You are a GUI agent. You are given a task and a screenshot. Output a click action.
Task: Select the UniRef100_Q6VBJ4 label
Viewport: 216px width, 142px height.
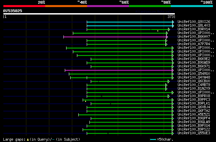[194, 107]
